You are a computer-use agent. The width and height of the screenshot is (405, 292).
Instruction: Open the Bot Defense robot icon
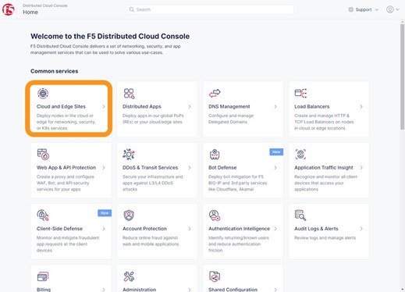coord(215,154)
